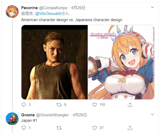The height and width of the screenshot is (133, 161).
Task: Share Gnome's tweet via upload icon
Action: [130, 128]
